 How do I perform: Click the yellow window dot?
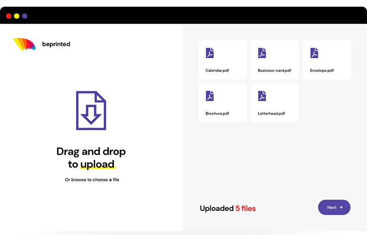(x=16, y=16)
